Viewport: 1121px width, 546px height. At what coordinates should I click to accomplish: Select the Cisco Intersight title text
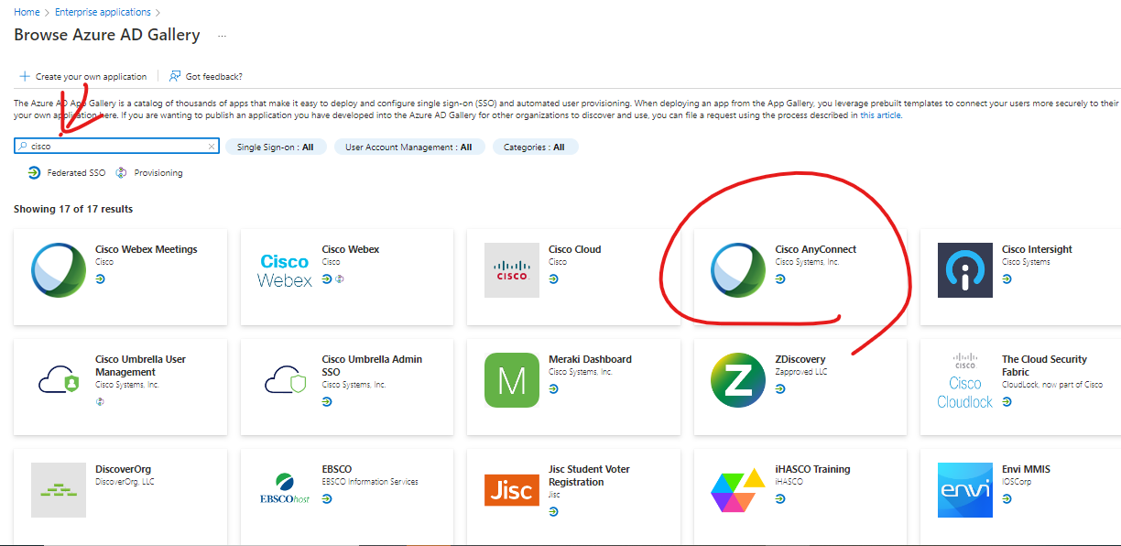pyautogui.click(x=1037, y=249)
